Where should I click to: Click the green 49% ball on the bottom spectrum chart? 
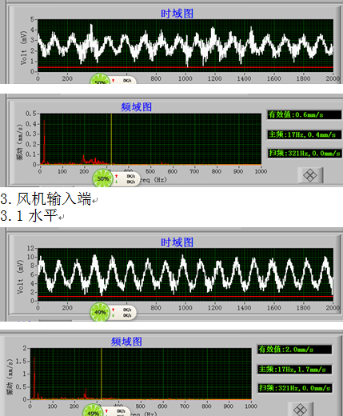click(93, 410)
